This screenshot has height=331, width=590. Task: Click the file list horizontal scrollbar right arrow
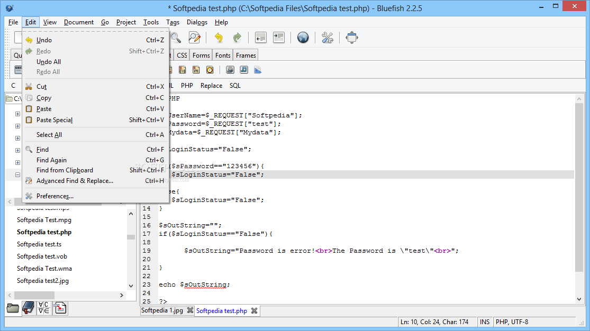point(122,295)
